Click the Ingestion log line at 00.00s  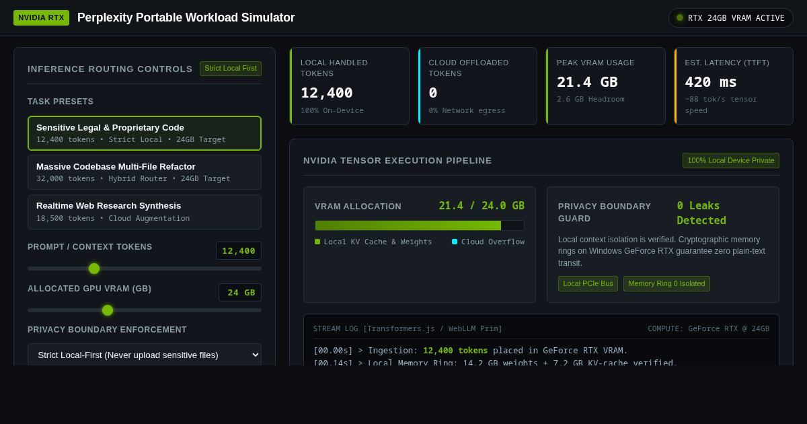tap(471, 351)
